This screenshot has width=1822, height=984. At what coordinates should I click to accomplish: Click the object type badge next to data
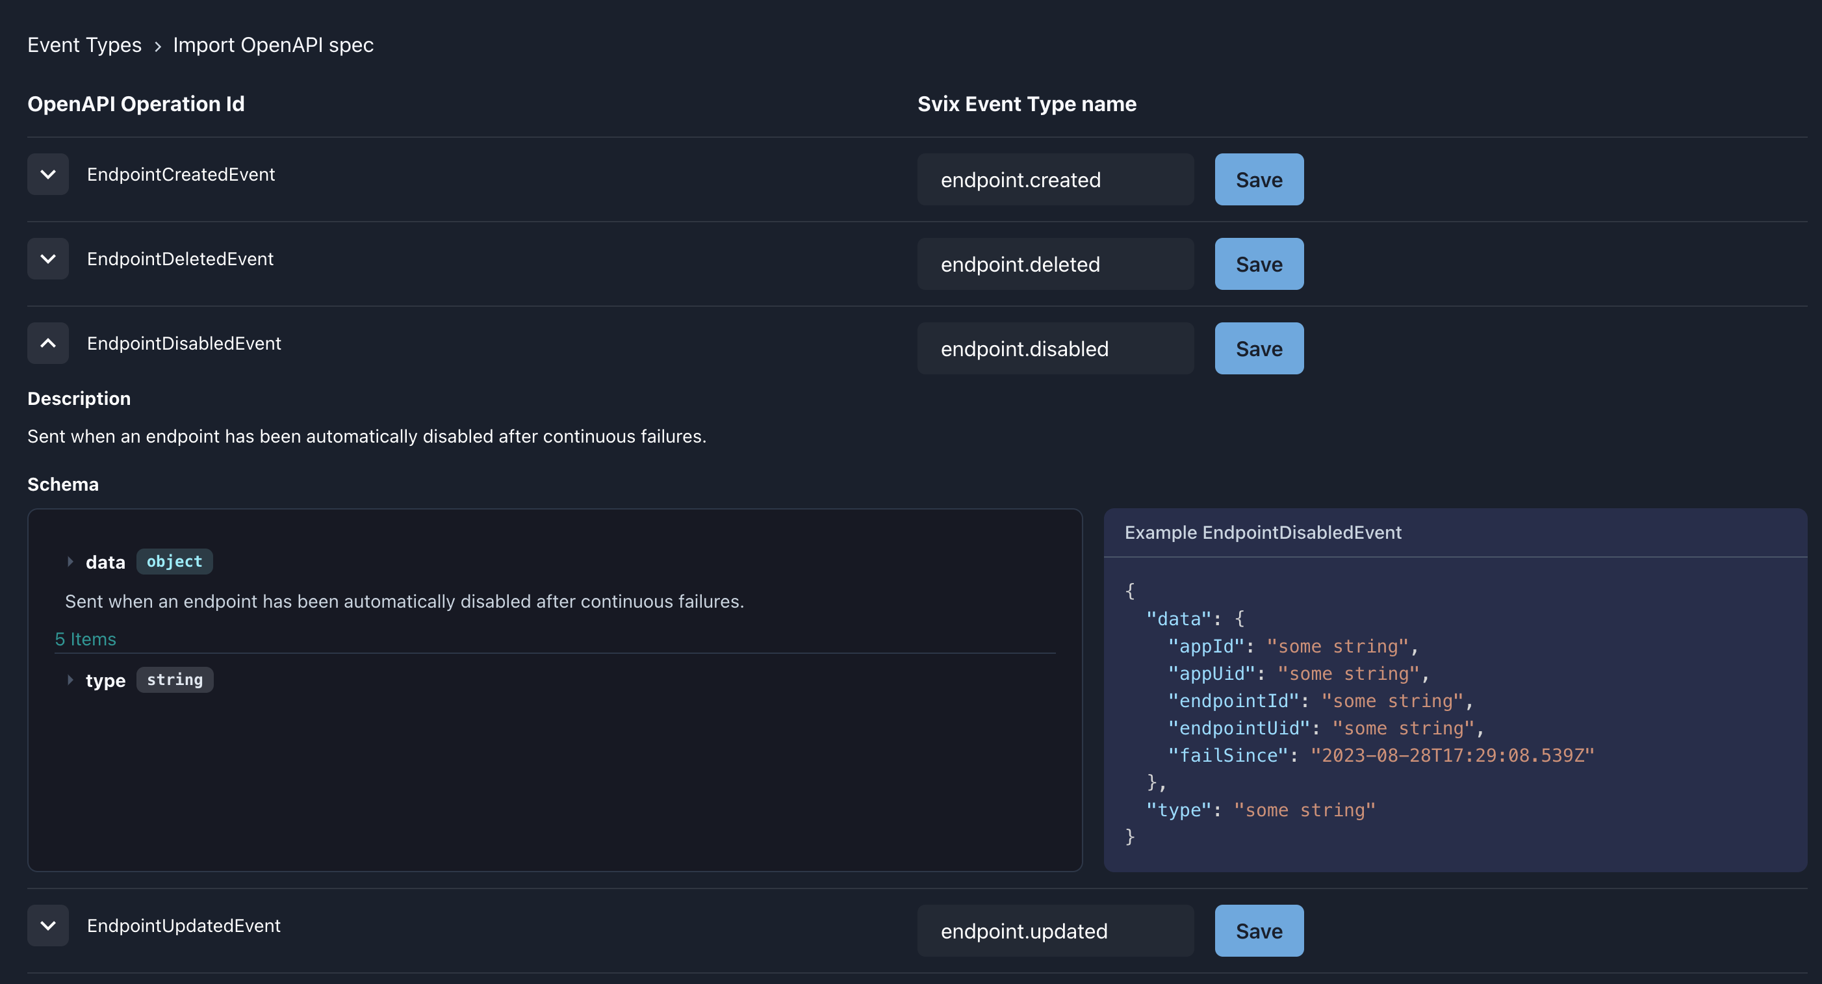pos(174,561)
